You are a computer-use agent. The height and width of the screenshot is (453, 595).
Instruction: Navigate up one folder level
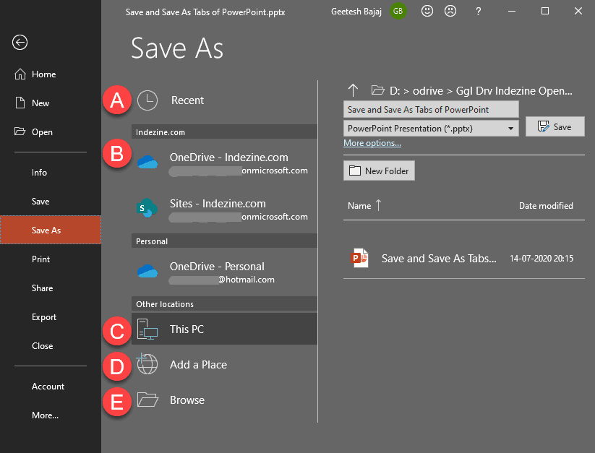[x=354, y=90]
